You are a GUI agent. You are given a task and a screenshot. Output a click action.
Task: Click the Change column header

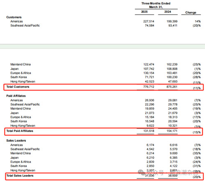click(x=191, y=12)
